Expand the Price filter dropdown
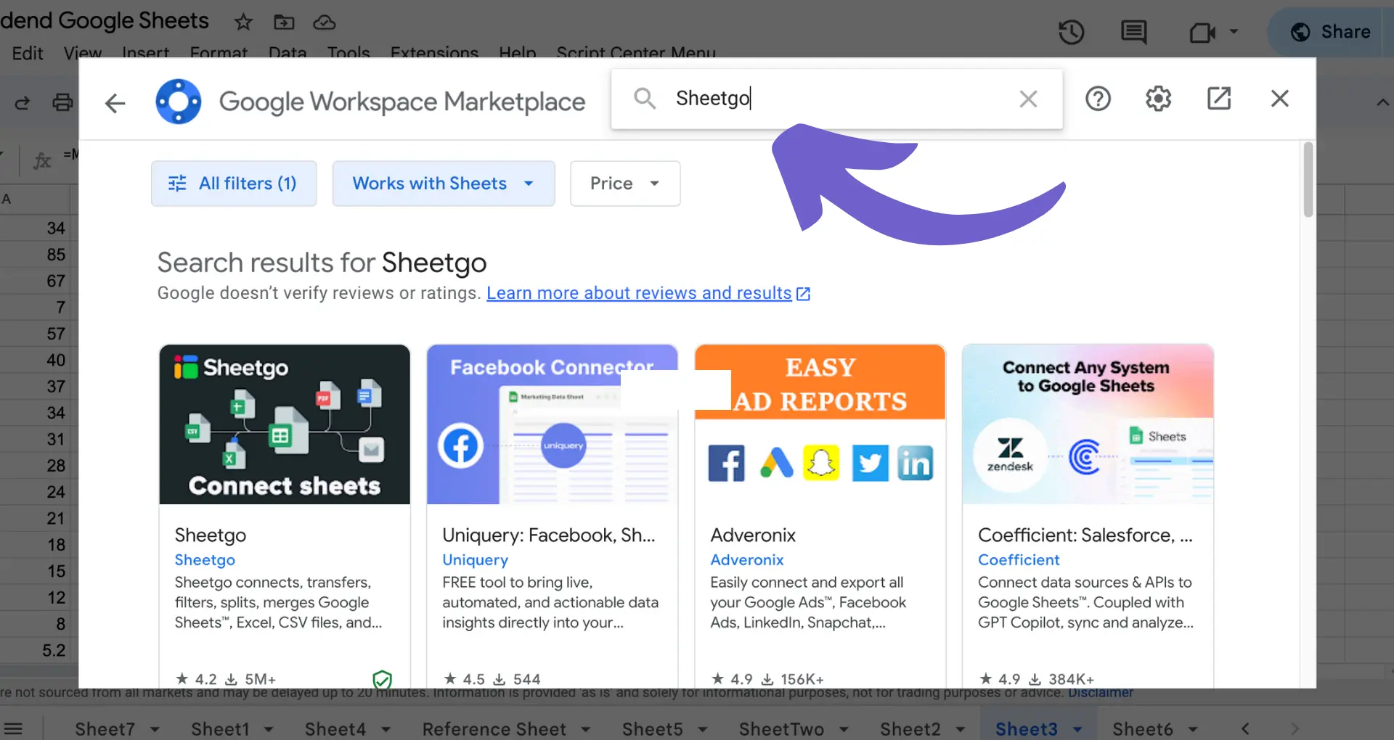The image size is (1394, 740). [x=625, y=184]
